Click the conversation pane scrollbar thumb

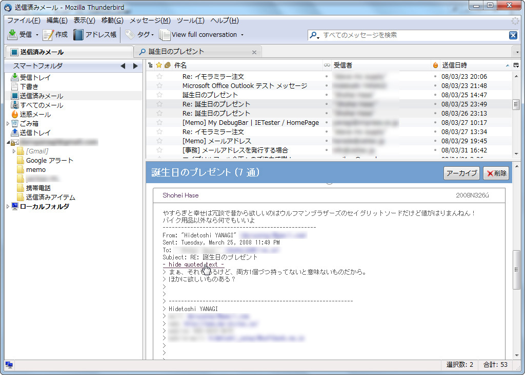517,270
